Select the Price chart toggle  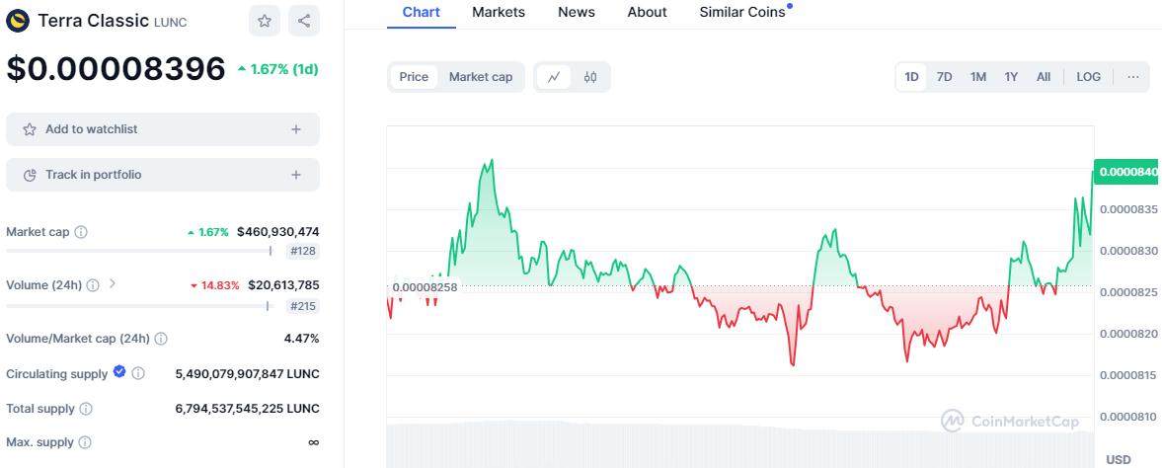415,77
